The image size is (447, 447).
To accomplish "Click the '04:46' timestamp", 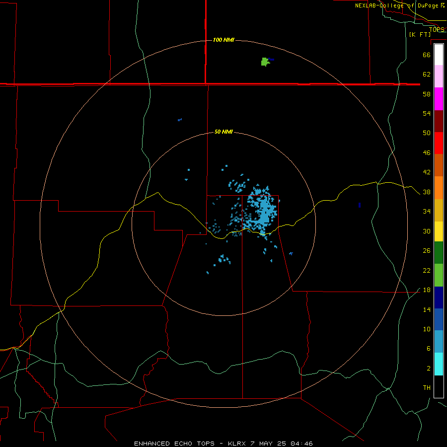I will 301,444.
